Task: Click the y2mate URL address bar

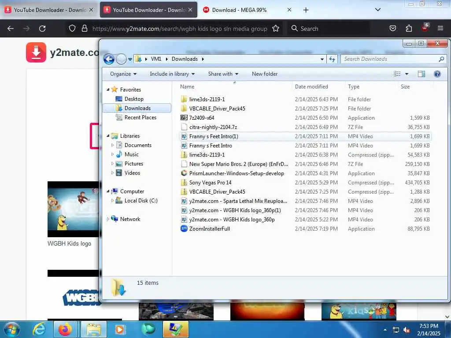Action: coord(180,29)
